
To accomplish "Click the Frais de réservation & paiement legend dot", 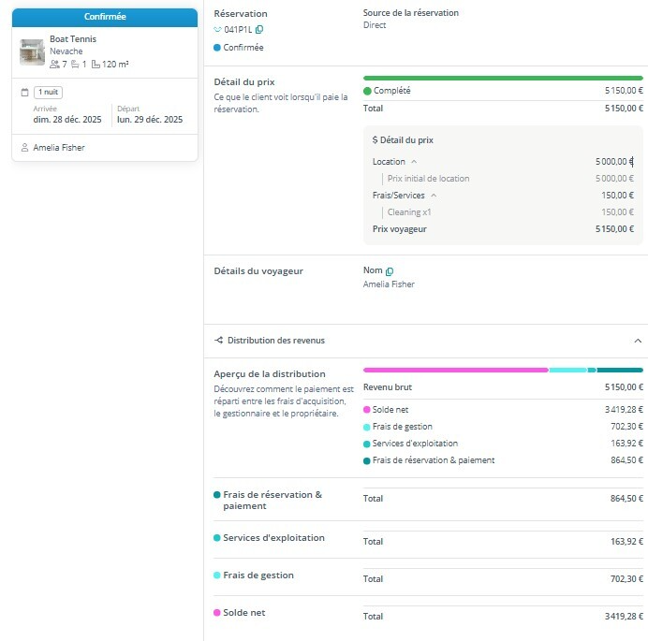I will (367, 460).
